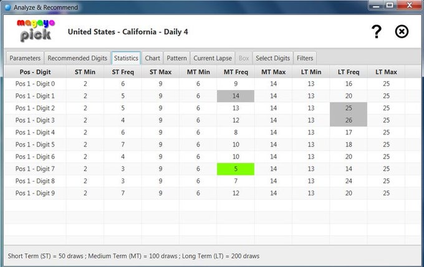Switch to the Parameters tab

click(x=25, y=58)
